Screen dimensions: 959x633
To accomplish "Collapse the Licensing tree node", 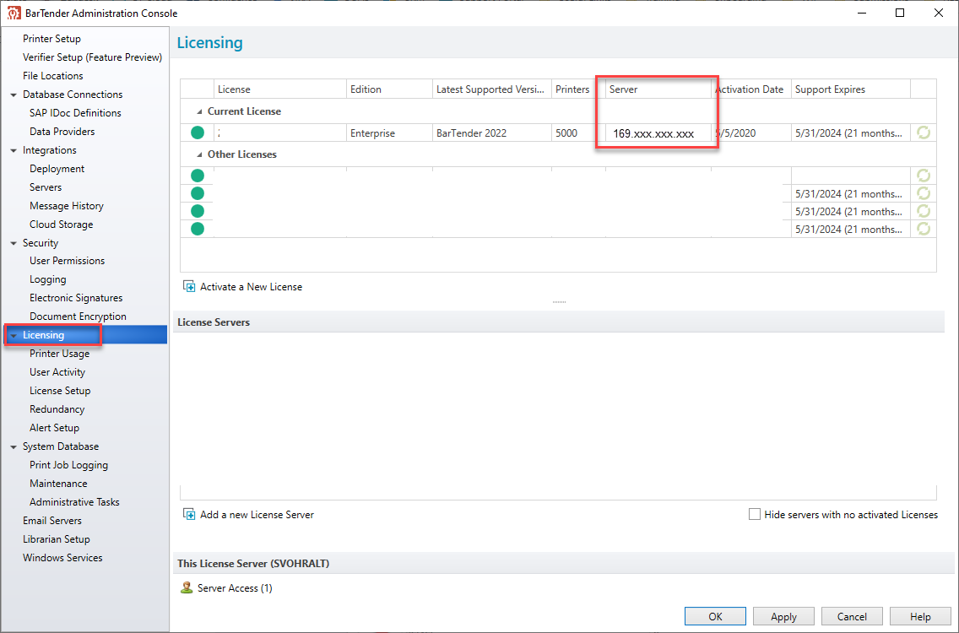I will click(14, 335).
